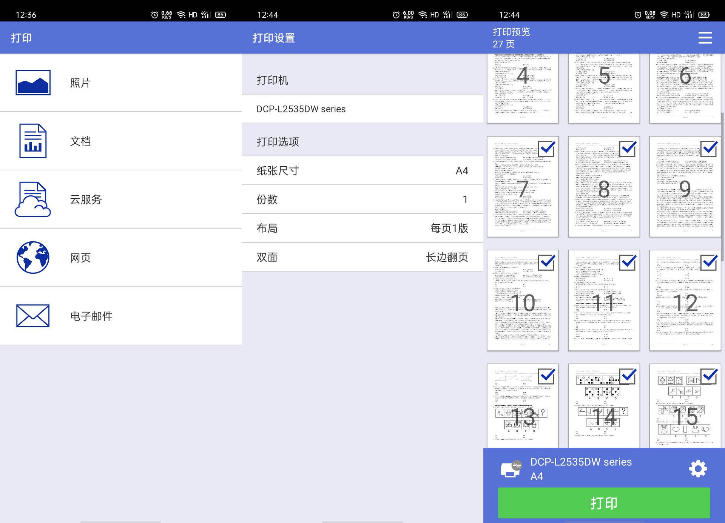Tap the page 5 thumbnail
Viewport: 725px width, 523px height.
tap(603, 87)
